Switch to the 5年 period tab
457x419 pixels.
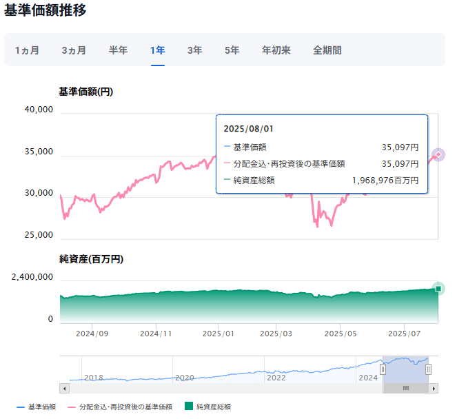[x=232, y=50]
